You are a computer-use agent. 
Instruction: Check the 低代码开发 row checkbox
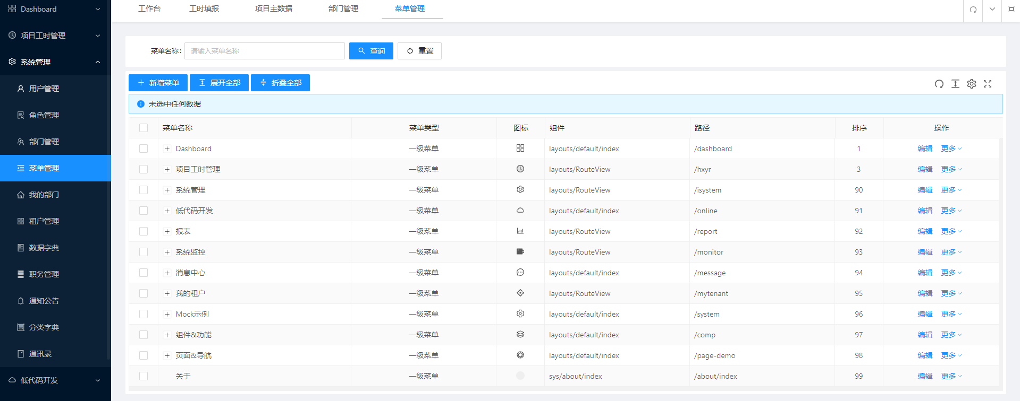tap(144, 211)
